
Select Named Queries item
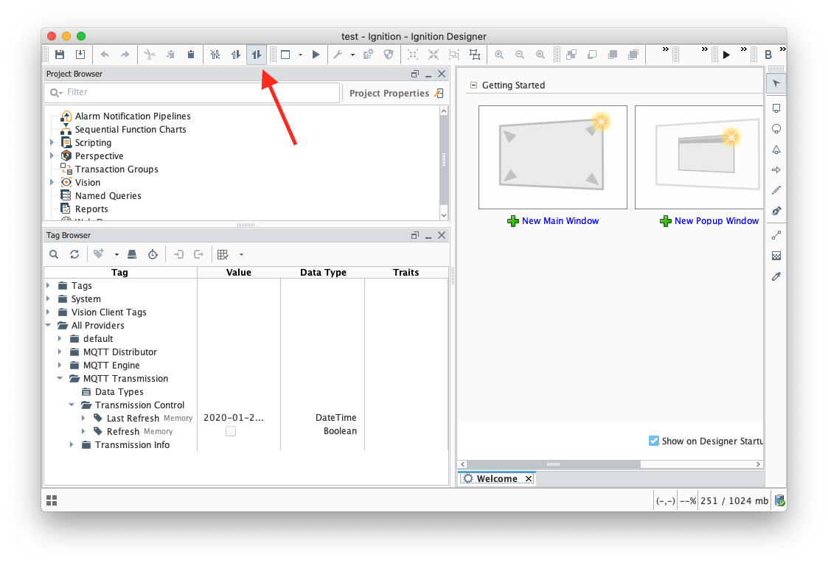(x=108, y=195)
